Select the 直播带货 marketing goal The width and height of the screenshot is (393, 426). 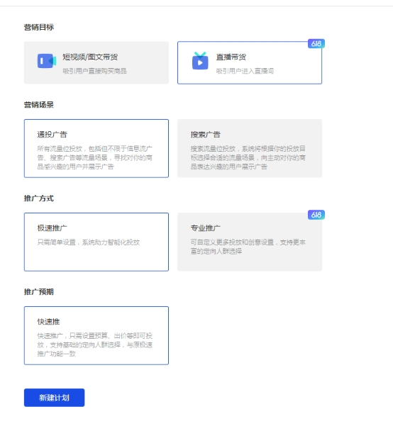click(x=250, y=63)
